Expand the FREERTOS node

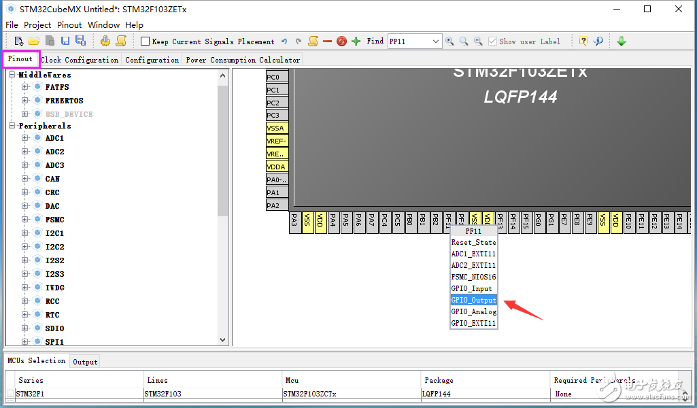(25, 101)
